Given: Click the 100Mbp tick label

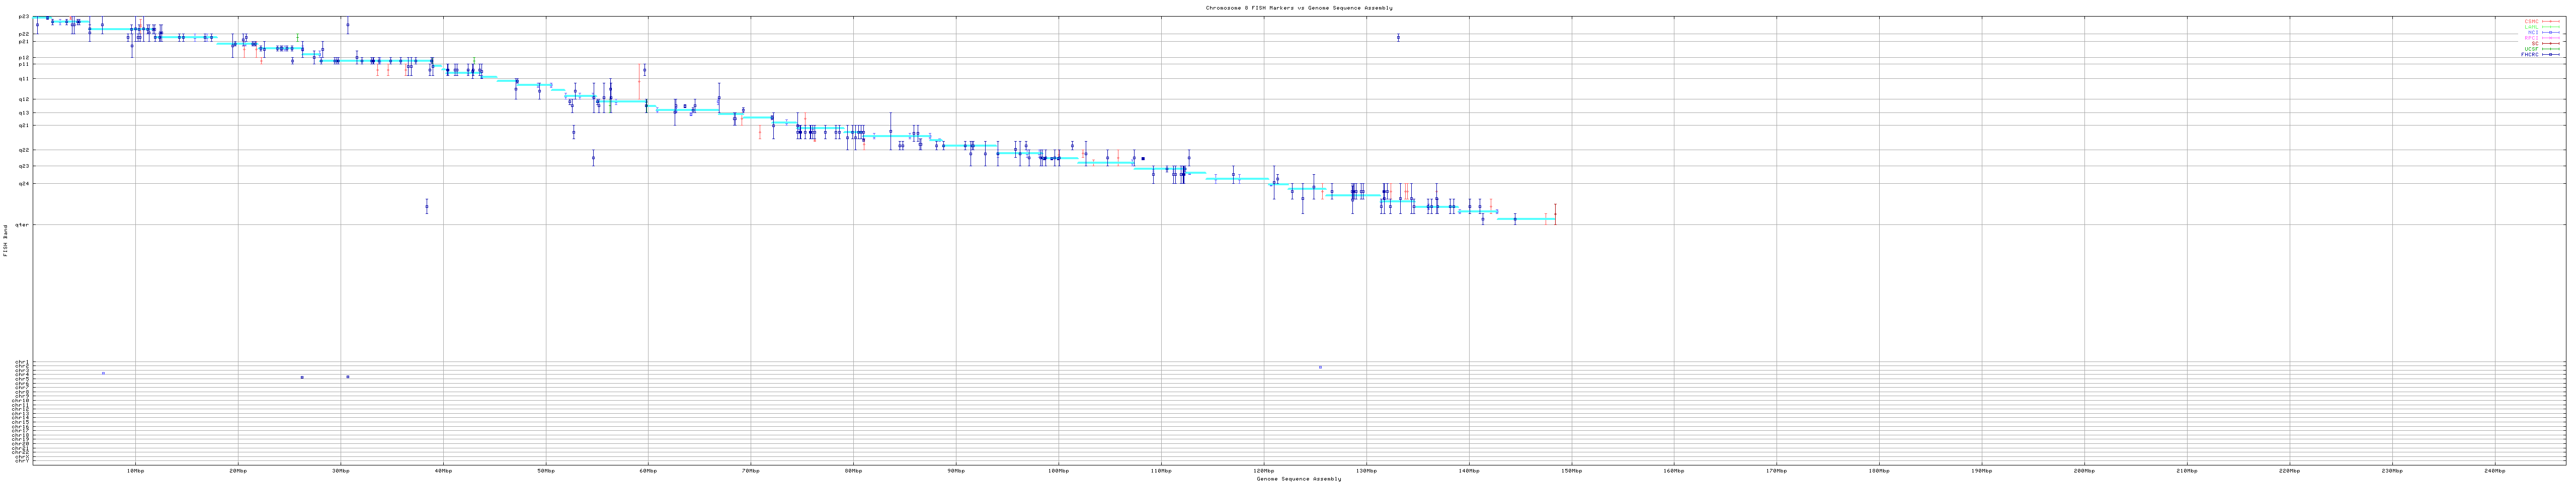Looking at the screenshot, I should [x=1058, y=470].
